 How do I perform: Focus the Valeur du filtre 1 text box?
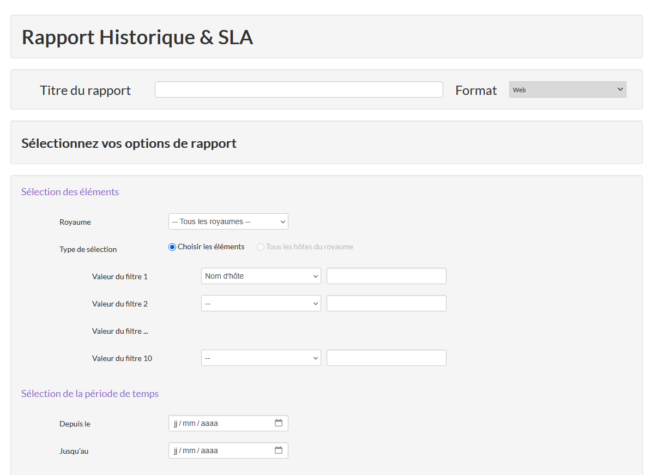pyautogui.click(x=386, y=276)
